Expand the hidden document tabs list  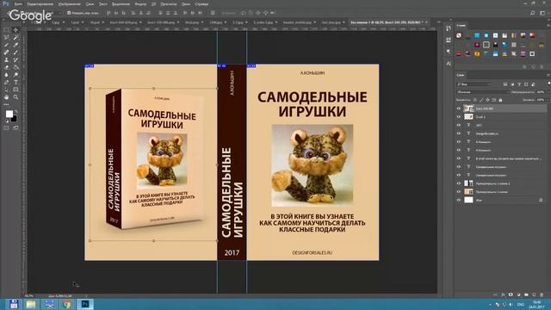tap(438, 22)
